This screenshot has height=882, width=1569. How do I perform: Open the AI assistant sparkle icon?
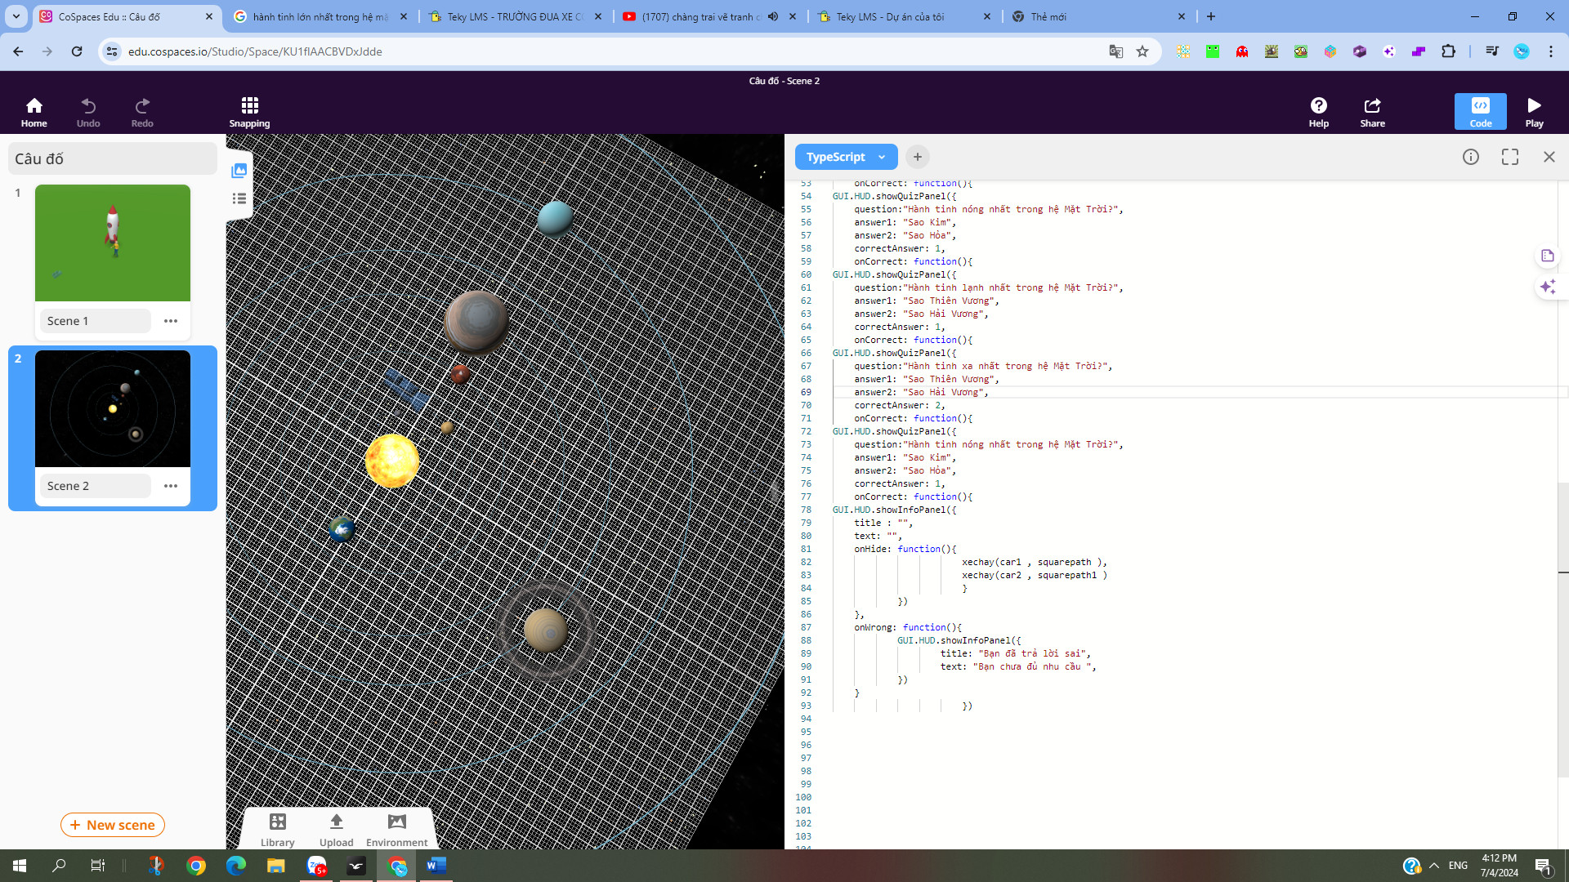1547,287
